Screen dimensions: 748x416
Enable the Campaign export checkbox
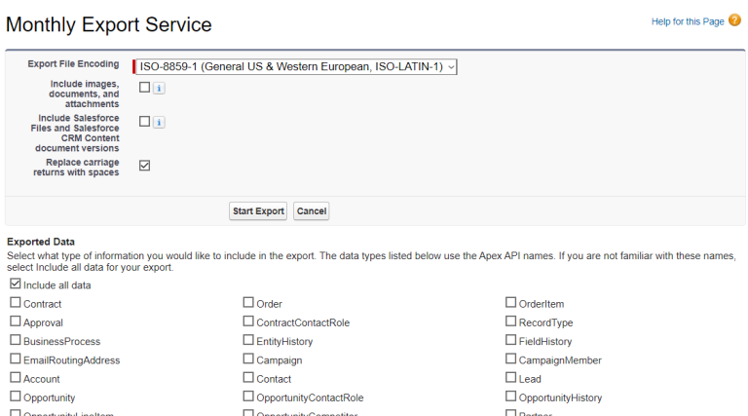click(248, 359)
